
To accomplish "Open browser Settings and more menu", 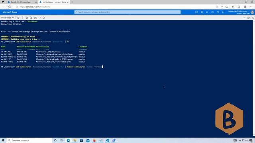I will tap(251, 7).
